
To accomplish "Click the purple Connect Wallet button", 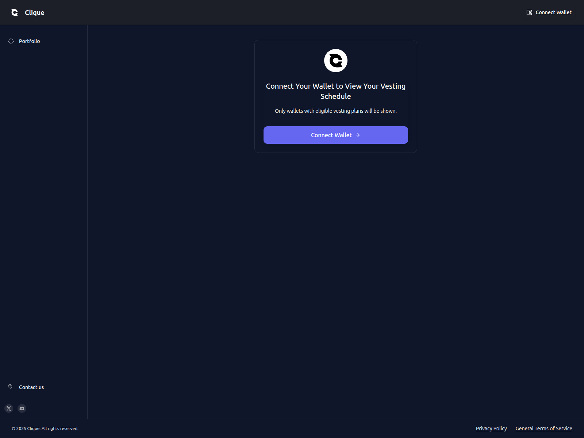I will coord(336,135).
